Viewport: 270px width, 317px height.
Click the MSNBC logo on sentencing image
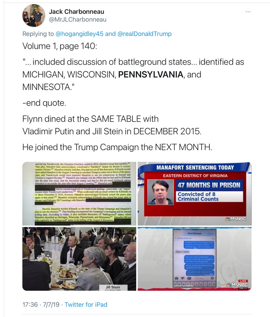[x=236, y=219]
